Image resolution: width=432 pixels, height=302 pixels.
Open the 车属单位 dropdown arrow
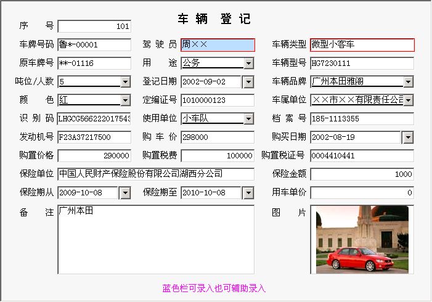[x=408, y=100]
